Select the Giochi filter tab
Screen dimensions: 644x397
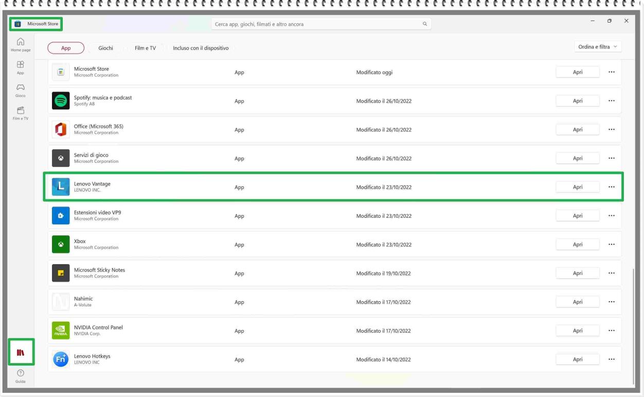click(105, 48)
